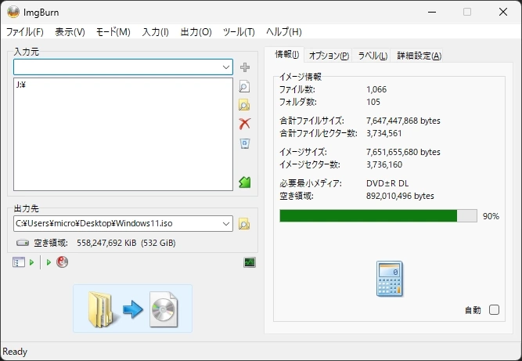The image size is (522, 361).
Task: Enable the 自動 checkbox
Action: click(x=494, y=310)
